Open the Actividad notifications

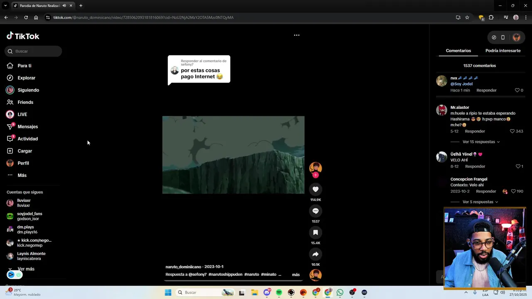[x=27, y=139]
